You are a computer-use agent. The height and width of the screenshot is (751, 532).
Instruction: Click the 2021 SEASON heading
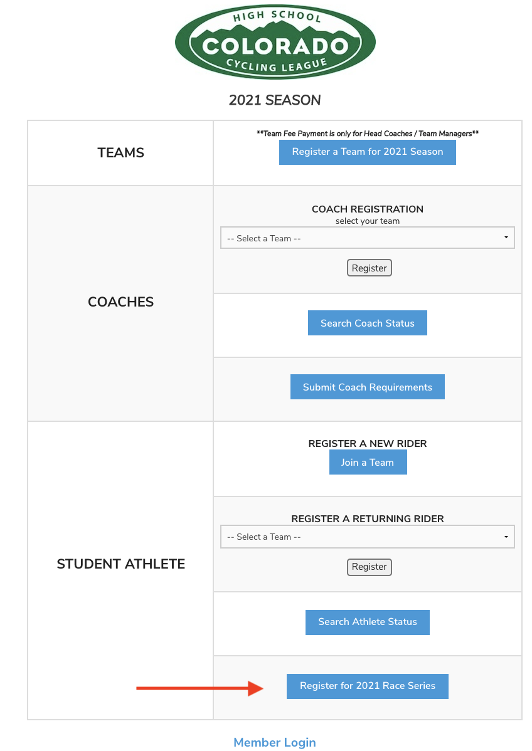(x=275, y=100)
